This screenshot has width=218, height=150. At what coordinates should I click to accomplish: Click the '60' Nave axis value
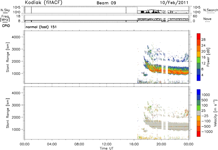pos(195,16)
